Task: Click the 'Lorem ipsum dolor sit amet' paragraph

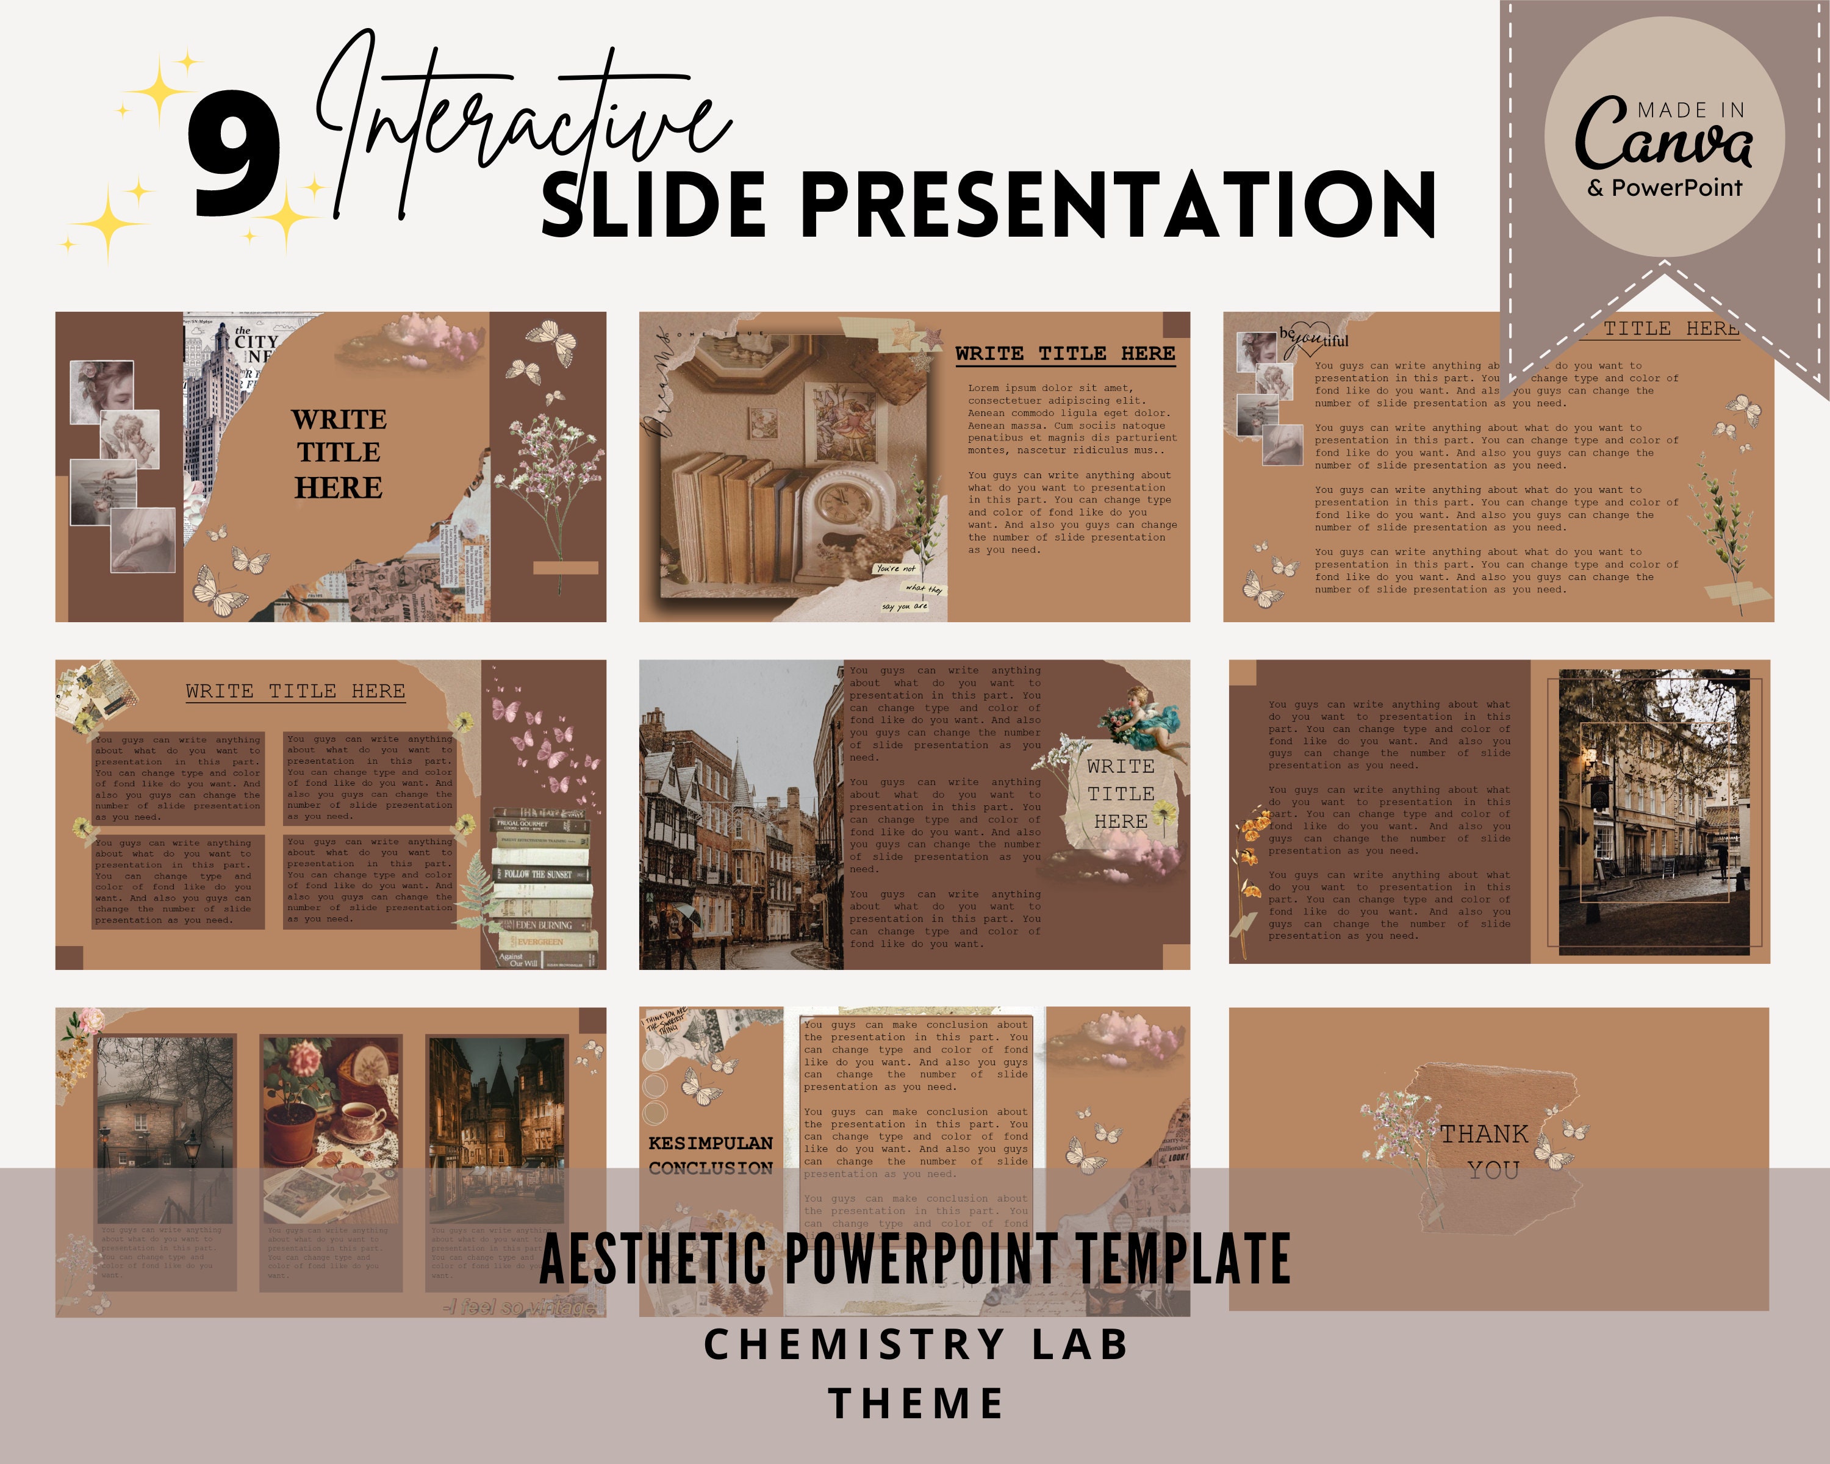Action: 1072,419
